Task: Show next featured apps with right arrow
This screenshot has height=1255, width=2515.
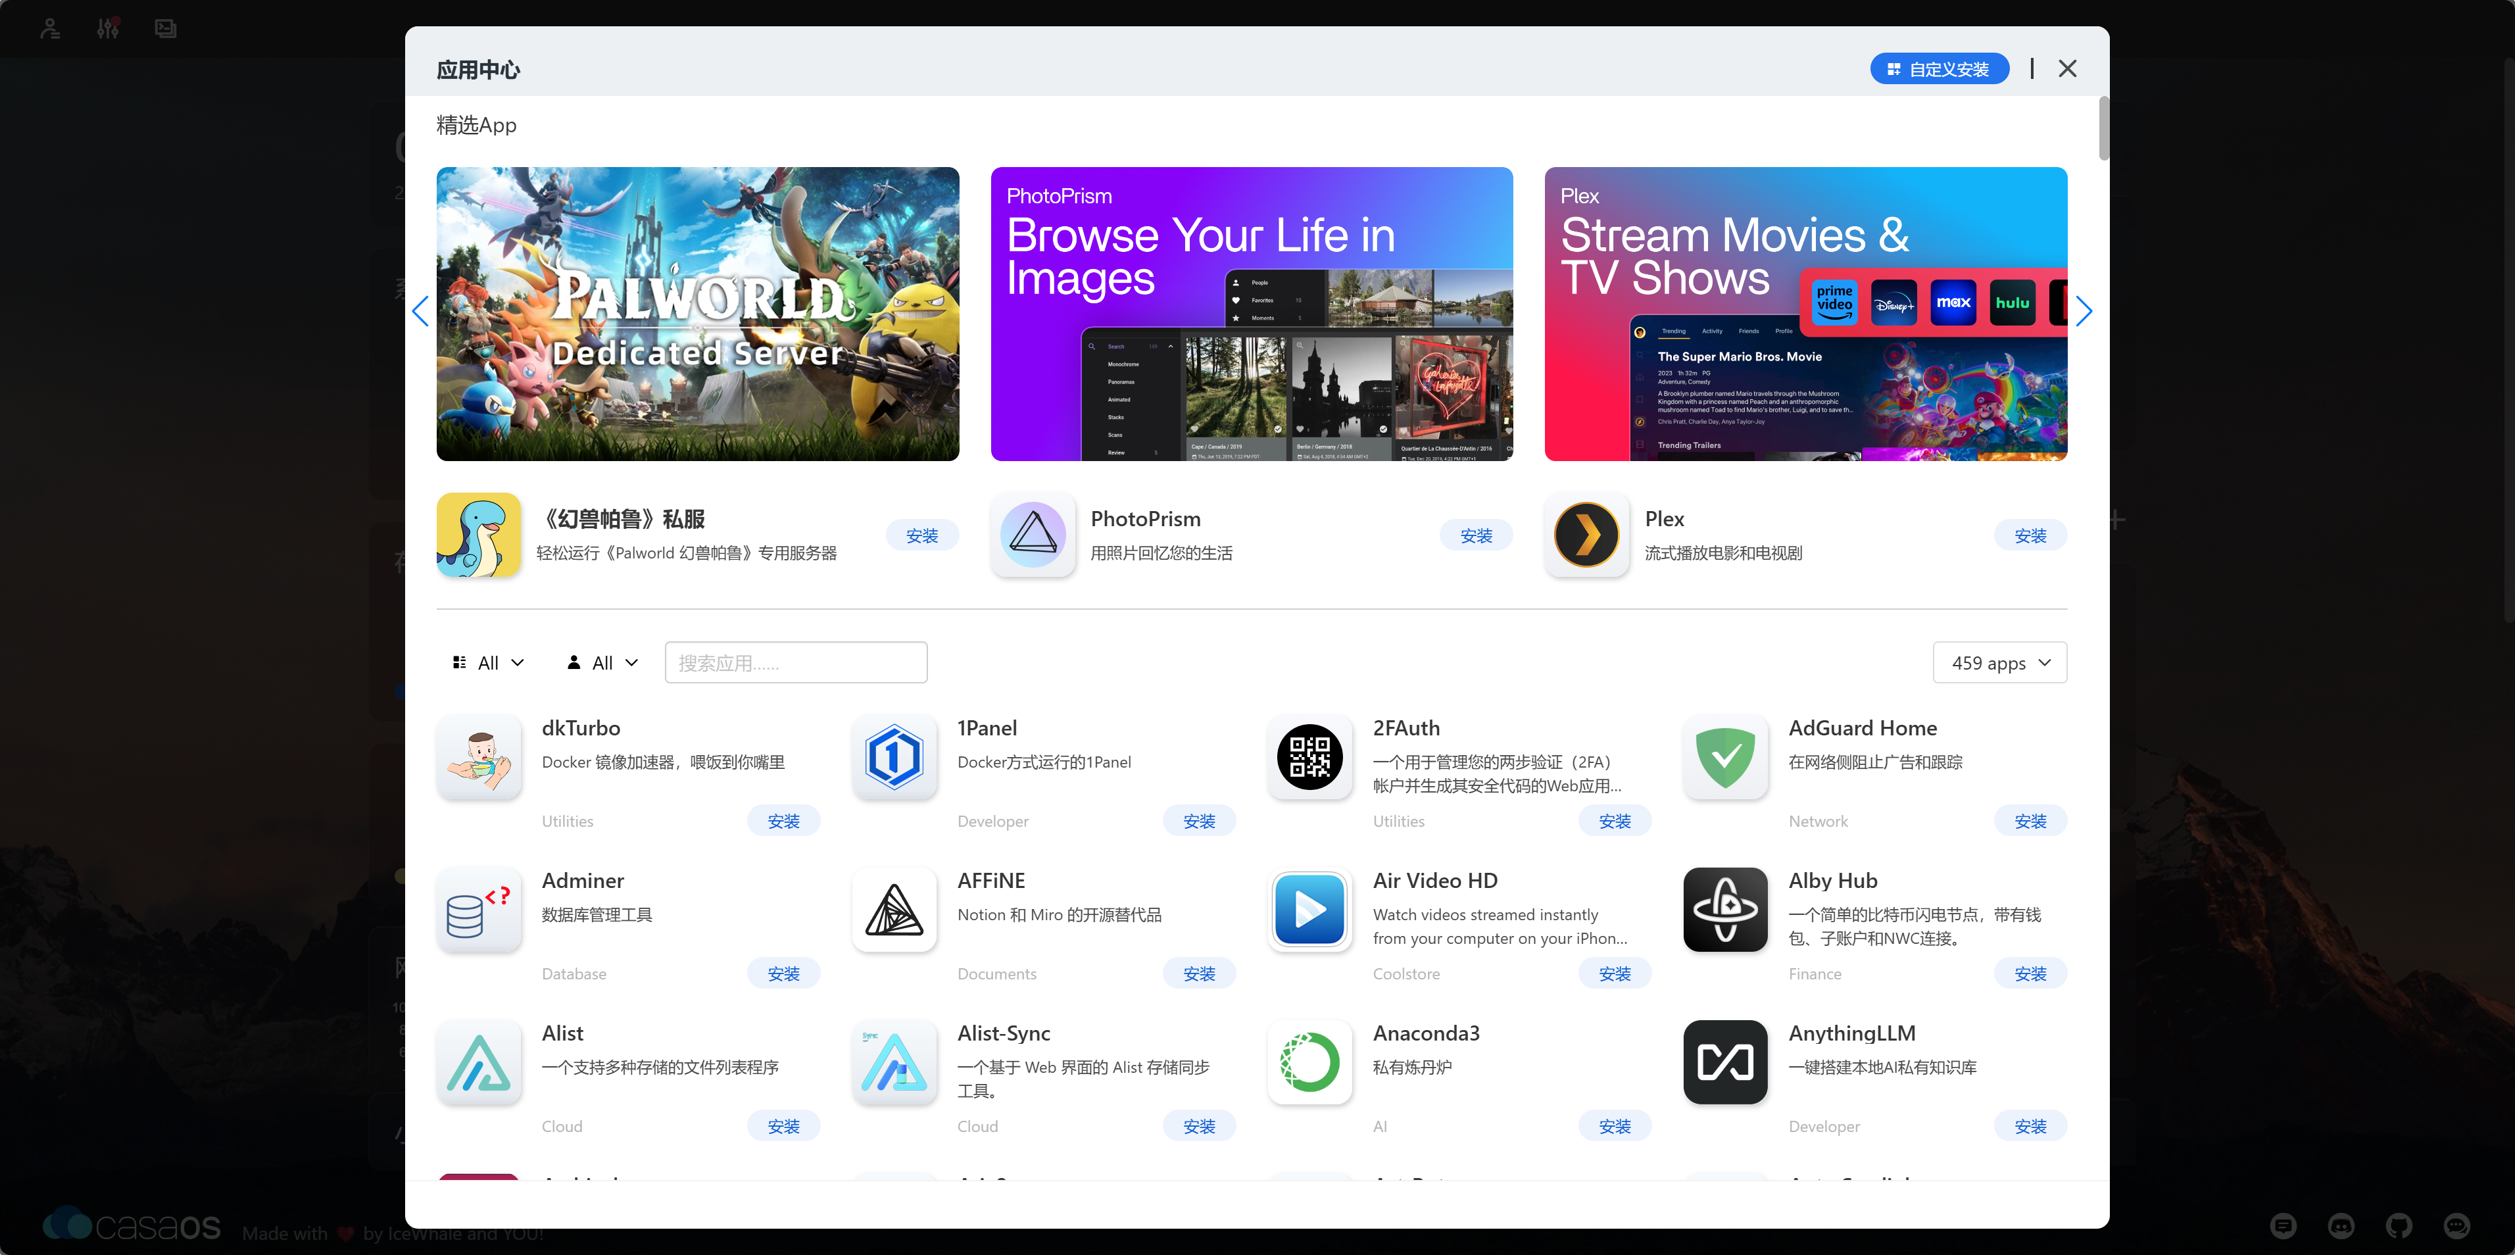Action: click(x=2084, y=312)
